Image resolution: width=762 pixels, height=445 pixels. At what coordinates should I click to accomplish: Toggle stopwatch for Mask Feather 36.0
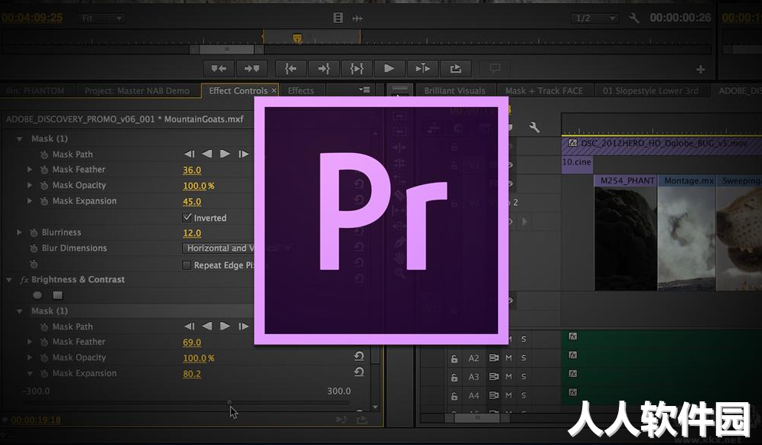tap(44, 170)
